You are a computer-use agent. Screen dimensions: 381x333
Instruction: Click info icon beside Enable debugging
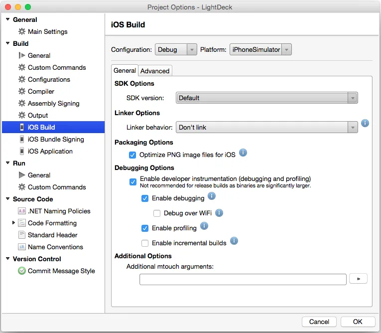tap(211, 196)
